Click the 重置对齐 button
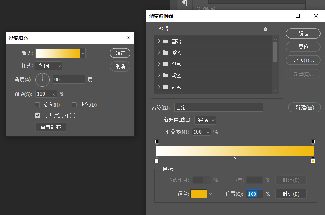This screenshot has height=215, width=325. [x=51, y=127]
